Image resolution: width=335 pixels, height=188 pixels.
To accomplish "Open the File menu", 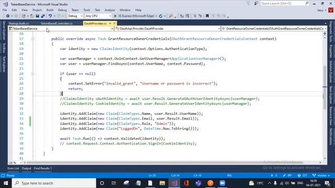I will point(5,10).
